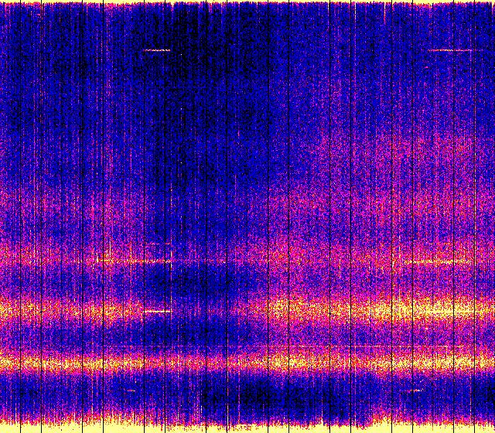The height and width of the screenshot is (433, 495).
Task: Click the middle bright yellow frequency band
Action: (x=247, y=311)
